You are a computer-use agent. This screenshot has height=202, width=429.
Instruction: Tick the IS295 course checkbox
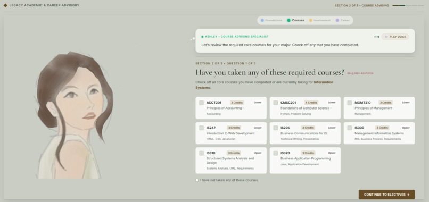pos(276,128)
